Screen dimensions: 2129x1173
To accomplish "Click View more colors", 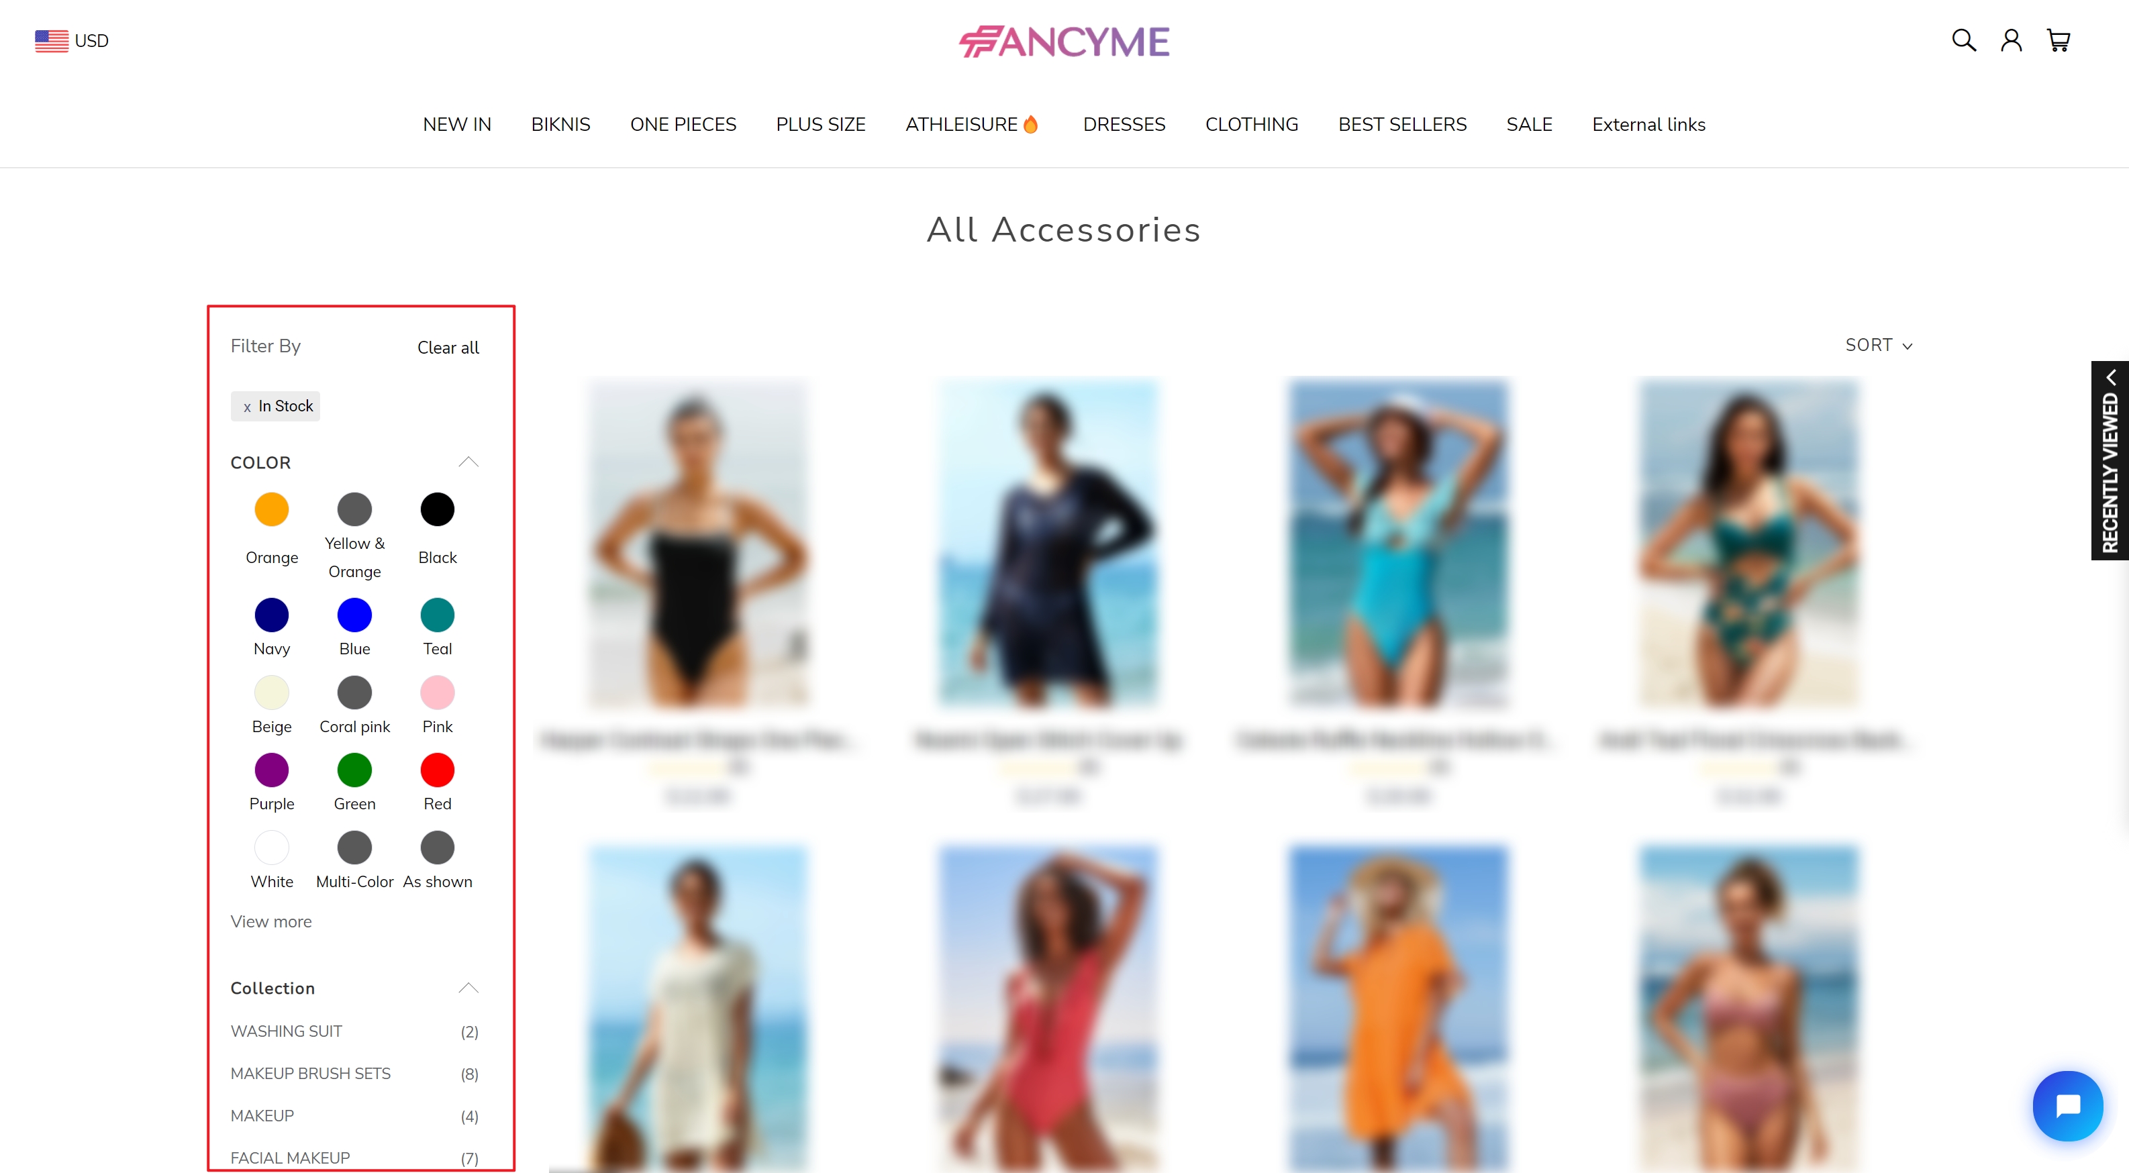I will 271,921.
